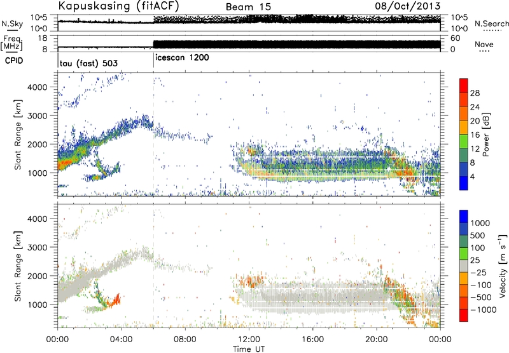The height and width of the screenshot is (353, 509).
Task: Select the "2000" tick on the power panel
Action: (37, 144)
